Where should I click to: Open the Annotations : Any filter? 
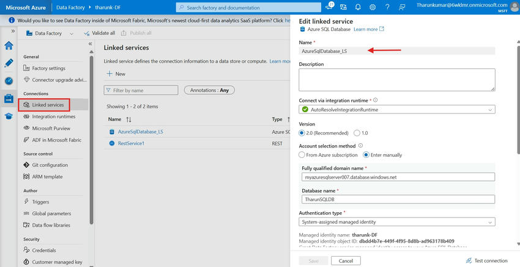[x=209, y=90]
